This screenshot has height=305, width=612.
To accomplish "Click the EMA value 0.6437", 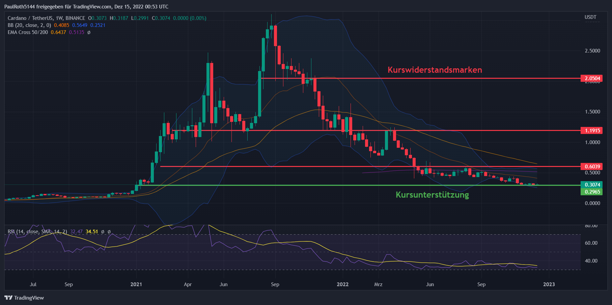I will (58, 32).
